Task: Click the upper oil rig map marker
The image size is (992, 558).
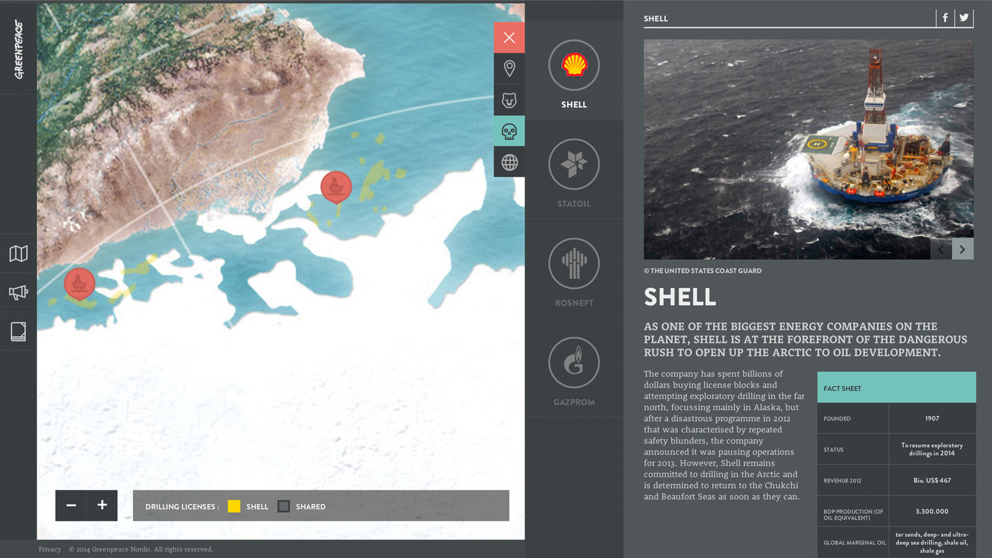Action: click(x=336, y=187)
